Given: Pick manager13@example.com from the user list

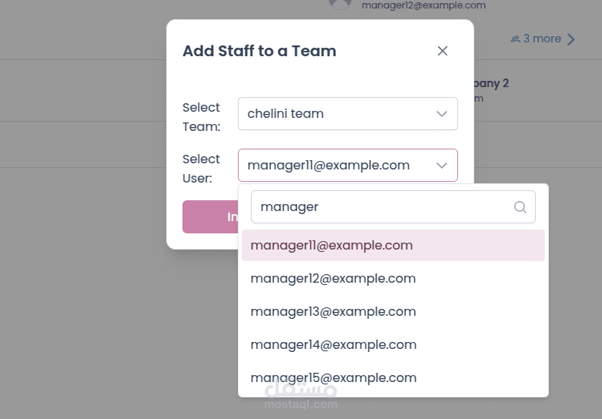Looking at the screenshot, I should point(333,312).
